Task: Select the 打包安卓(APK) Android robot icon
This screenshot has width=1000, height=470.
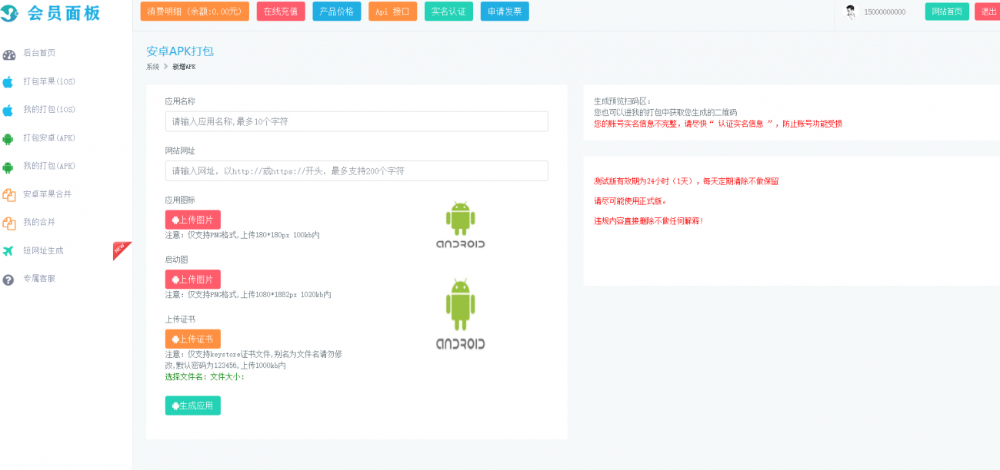Action: pos(9,137)
